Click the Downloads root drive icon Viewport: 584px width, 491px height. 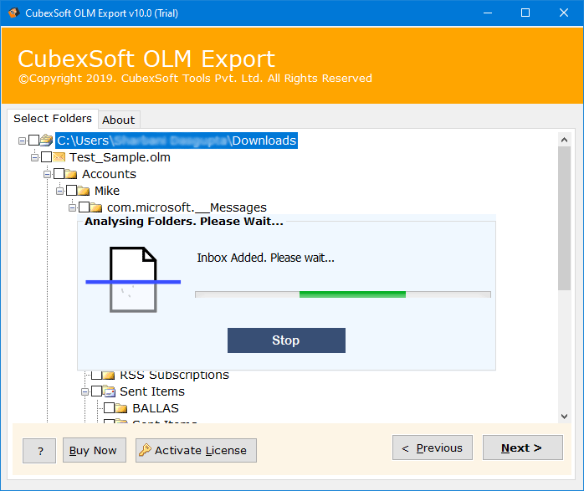pyautogui.click(x=46, y=141)
